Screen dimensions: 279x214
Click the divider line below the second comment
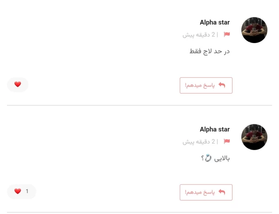(139, 212)
